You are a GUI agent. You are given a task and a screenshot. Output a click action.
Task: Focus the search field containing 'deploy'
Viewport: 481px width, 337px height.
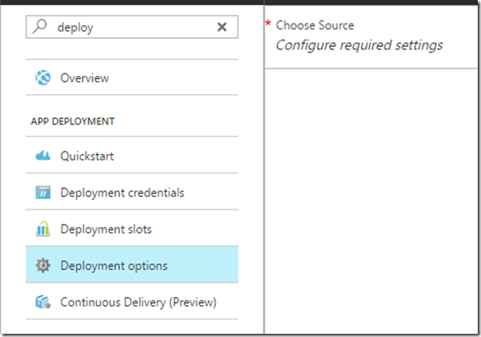point(132,27)
